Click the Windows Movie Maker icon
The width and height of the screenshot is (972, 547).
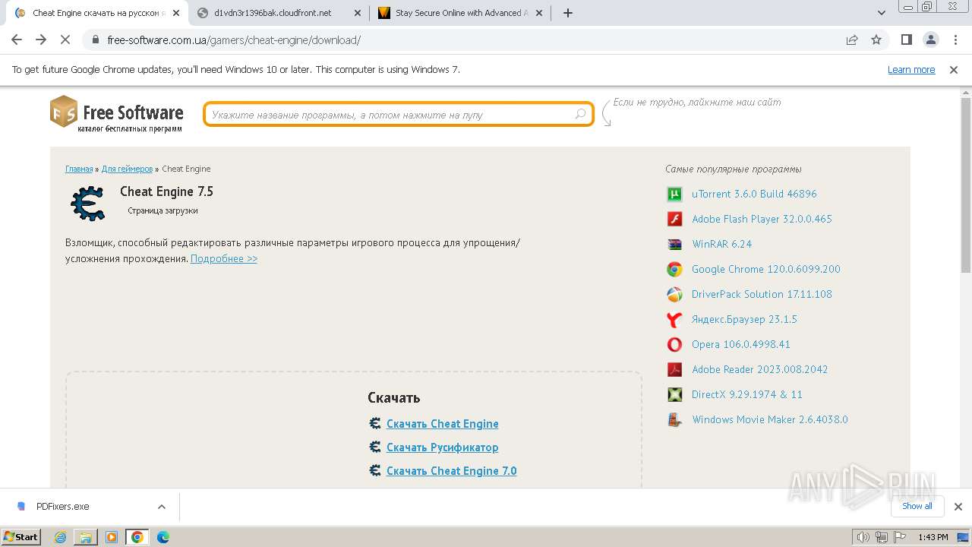click(x=674, y=419)
